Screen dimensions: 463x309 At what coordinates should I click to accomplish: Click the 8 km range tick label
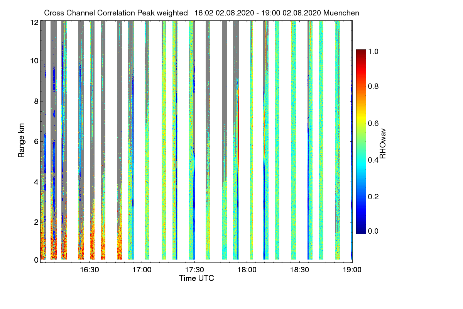point(36,102)
